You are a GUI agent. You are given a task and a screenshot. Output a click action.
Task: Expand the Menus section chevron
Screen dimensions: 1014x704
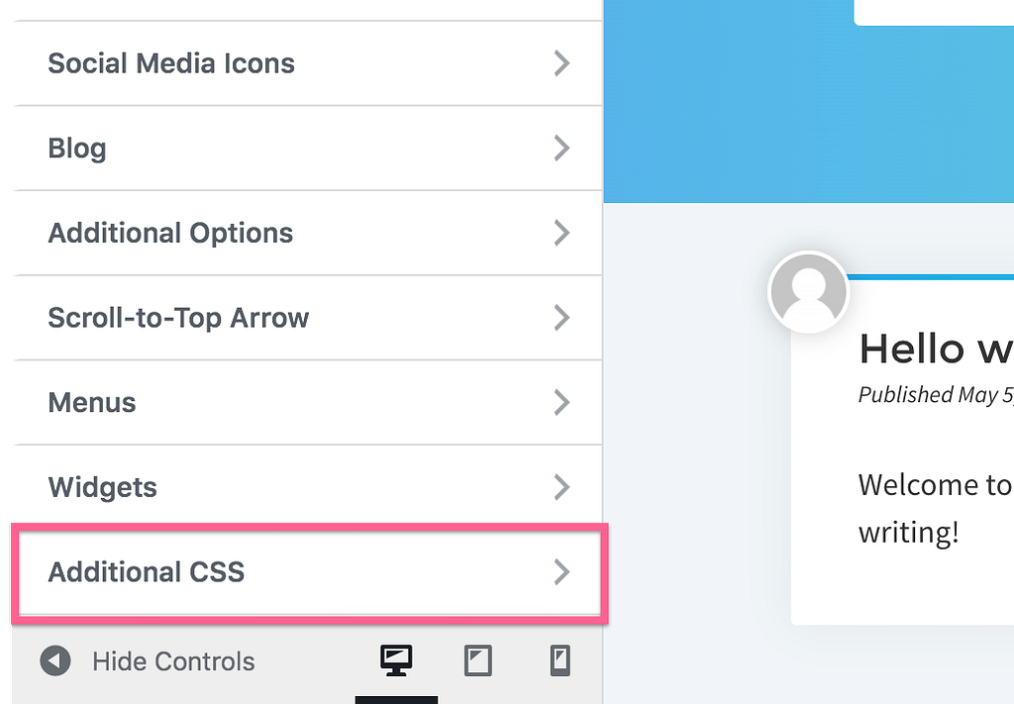pos(561,403)
